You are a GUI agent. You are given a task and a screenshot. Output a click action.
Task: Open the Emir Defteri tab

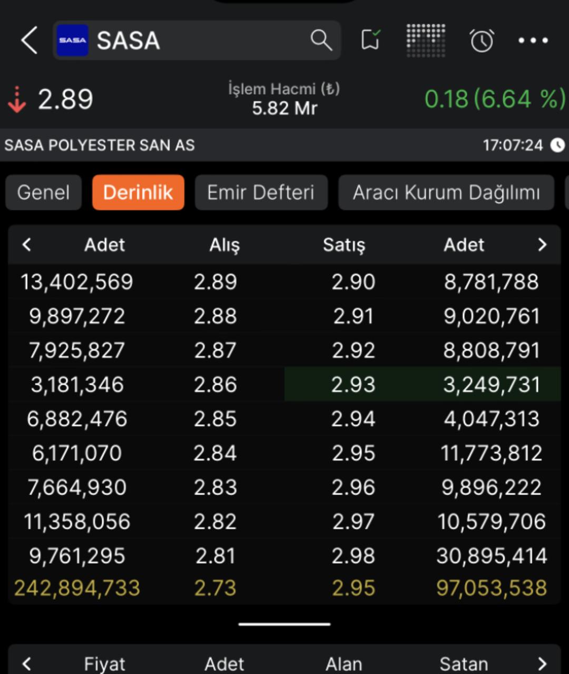point(261,193)
